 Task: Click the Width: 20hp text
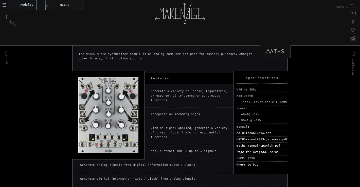tap(246, 89)
